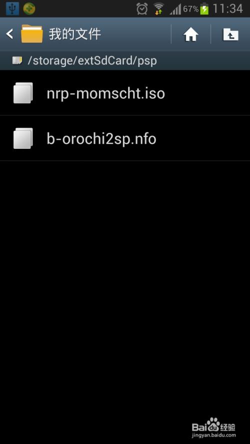
Task: Tap the file icon for b-orochi2sp.nfo
Action: [x=23, y=138]
